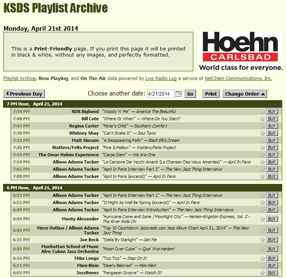This screenshot has height=278, width=286.
Task: Click the date input field showing 4/21/2014
Action: pos(161,94)
